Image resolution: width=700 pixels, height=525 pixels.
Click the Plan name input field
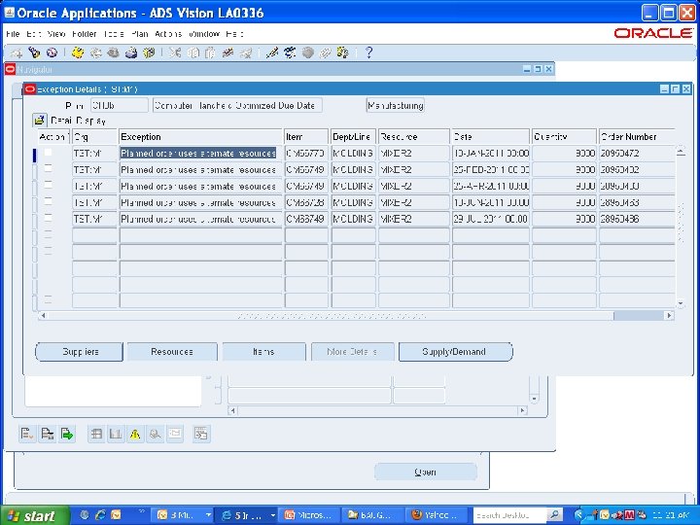coord(120,105)
